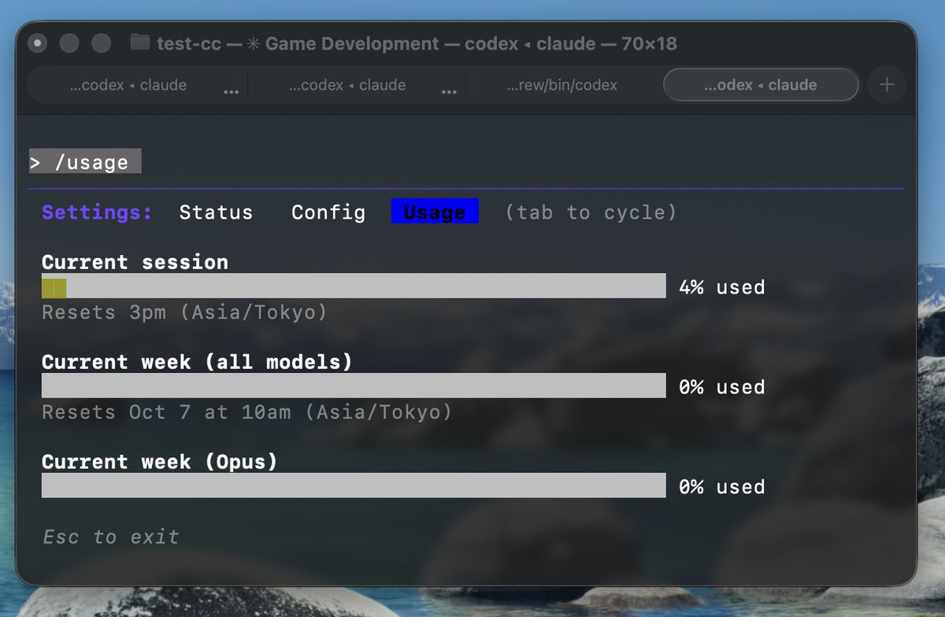Click the tab to cycle hint text
Screen dimensions: 945x617
[x=589, y=212]
